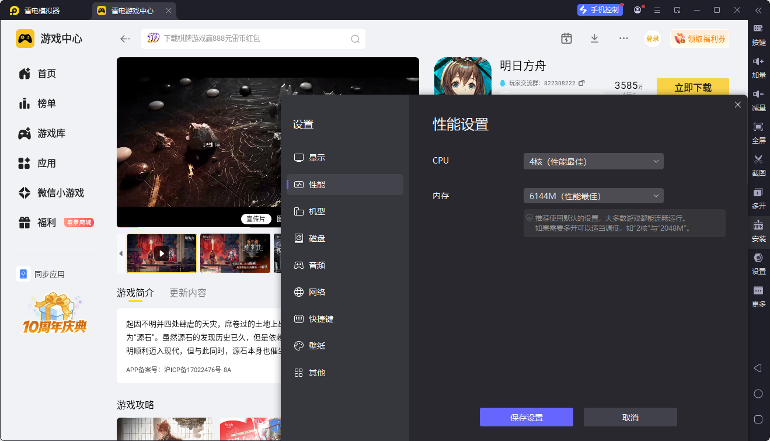Image resolution: width=770 pixels, height=441 pixels.
Task: Click the search magnifier icon
Action: (x=355, y=39)
